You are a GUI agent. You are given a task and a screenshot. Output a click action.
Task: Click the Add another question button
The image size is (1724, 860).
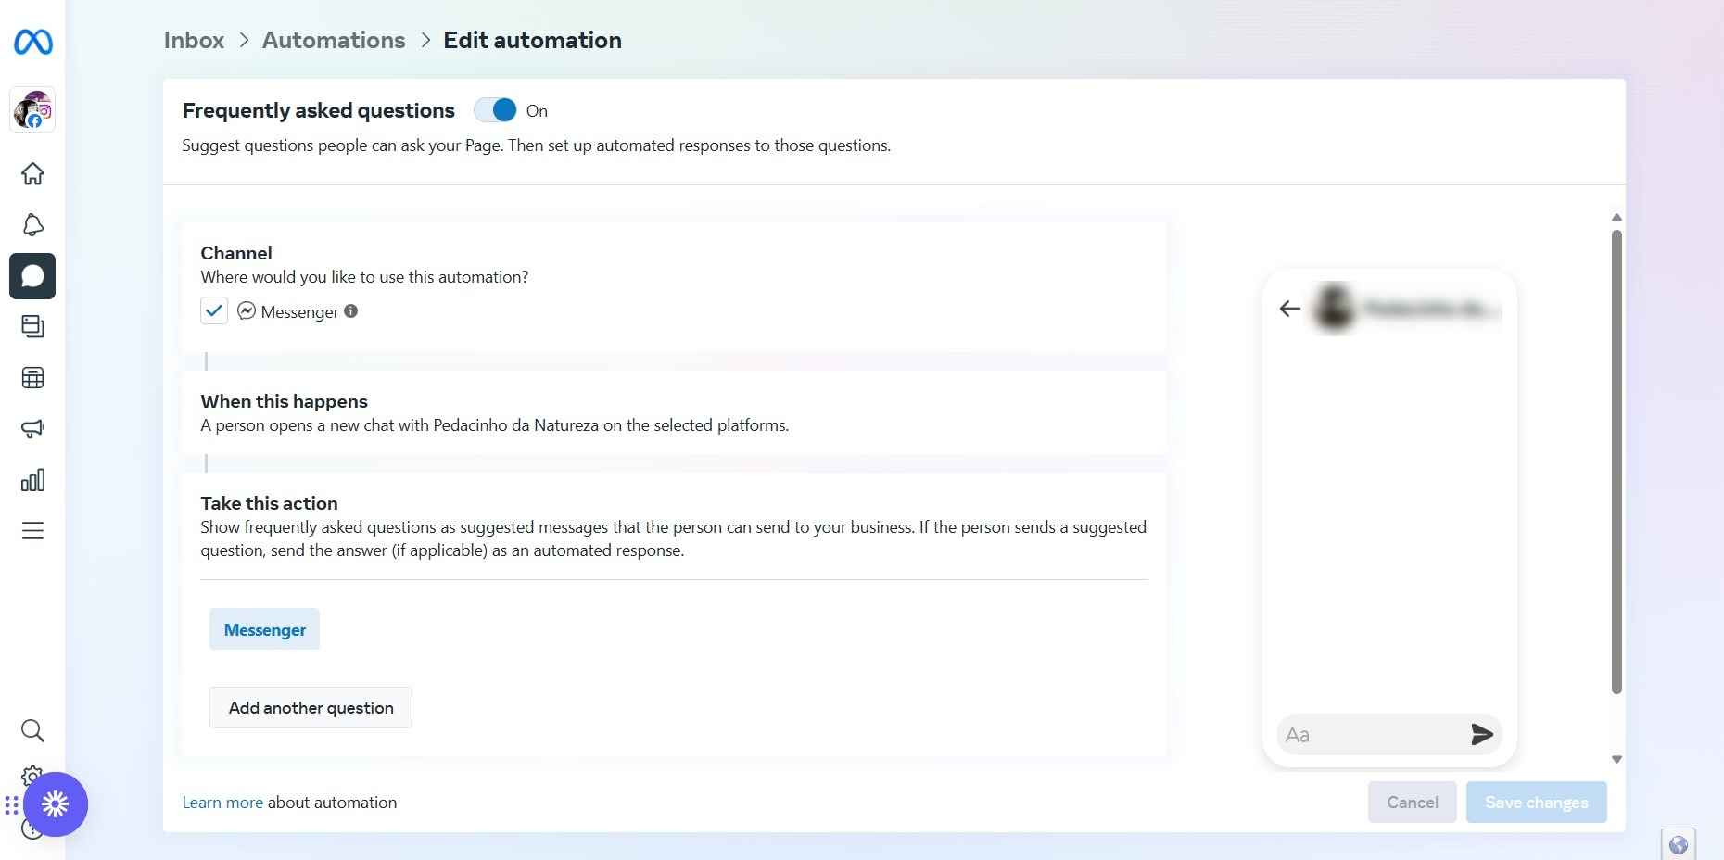pyautogui.click(x=311, y=707)
